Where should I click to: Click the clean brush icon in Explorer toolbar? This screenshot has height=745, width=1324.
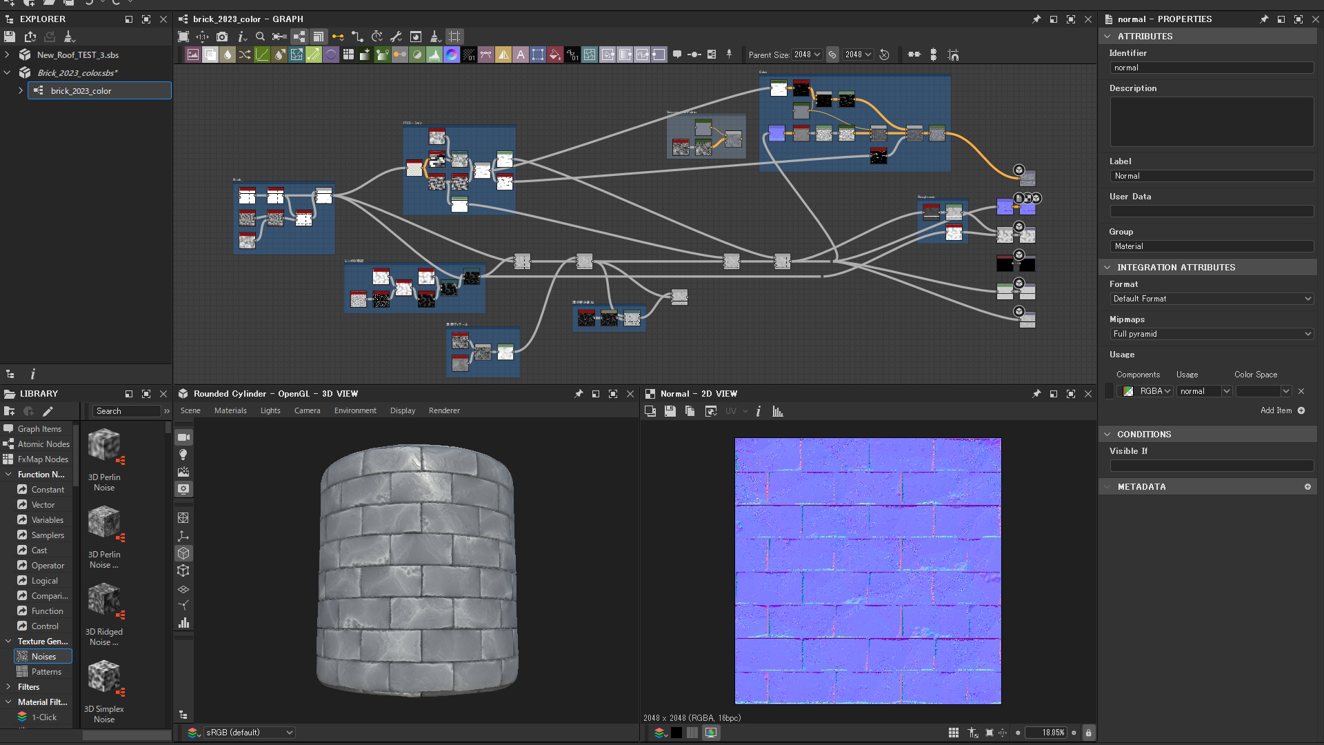[68, 37]
